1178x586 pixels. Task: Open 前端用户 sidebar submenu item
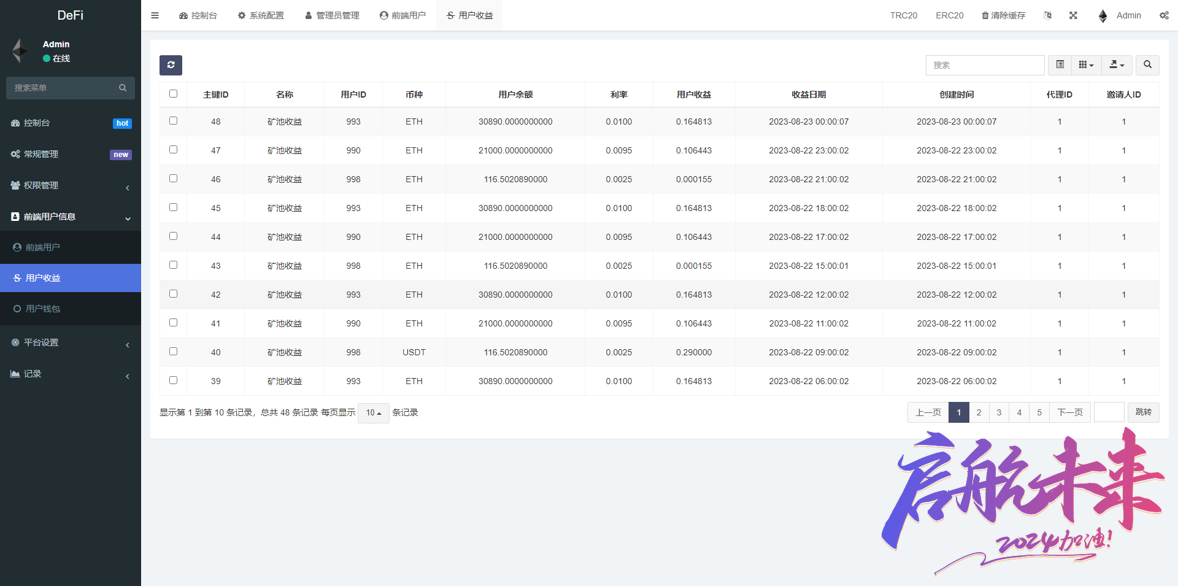tap(71, 247)
